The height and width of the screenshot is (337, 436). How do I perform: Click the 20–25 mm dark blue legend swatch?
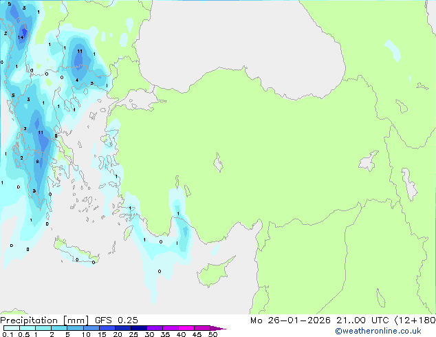pyautogui.click(x=122, y=328)
